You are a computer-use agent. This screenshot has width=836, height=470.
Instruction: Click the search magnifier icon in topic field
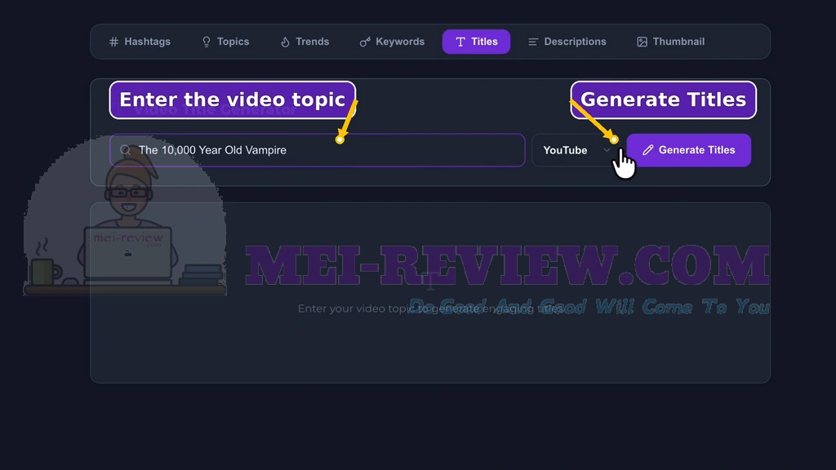point(125,150)
